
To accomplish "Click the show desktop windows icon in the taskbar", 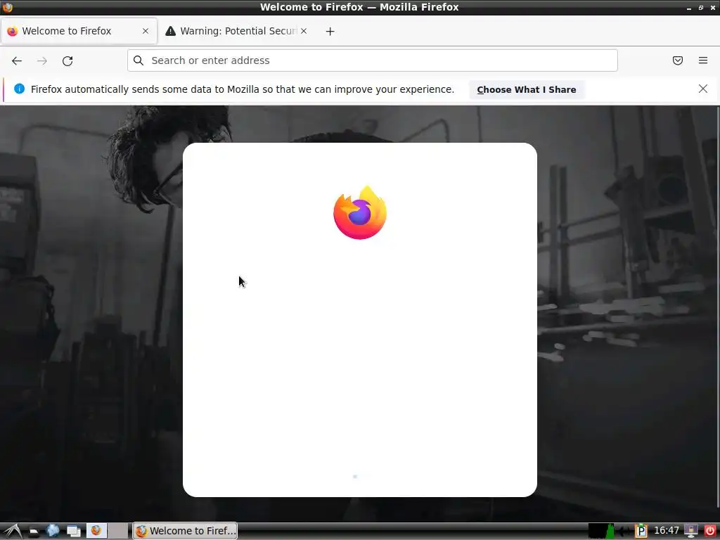I will 73,532.
